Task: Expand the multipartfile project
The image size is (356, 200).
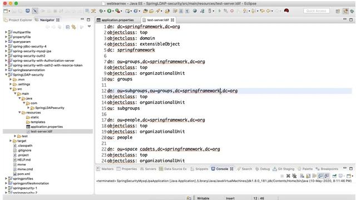Action: pyautogui.click(x=6, y=32)
